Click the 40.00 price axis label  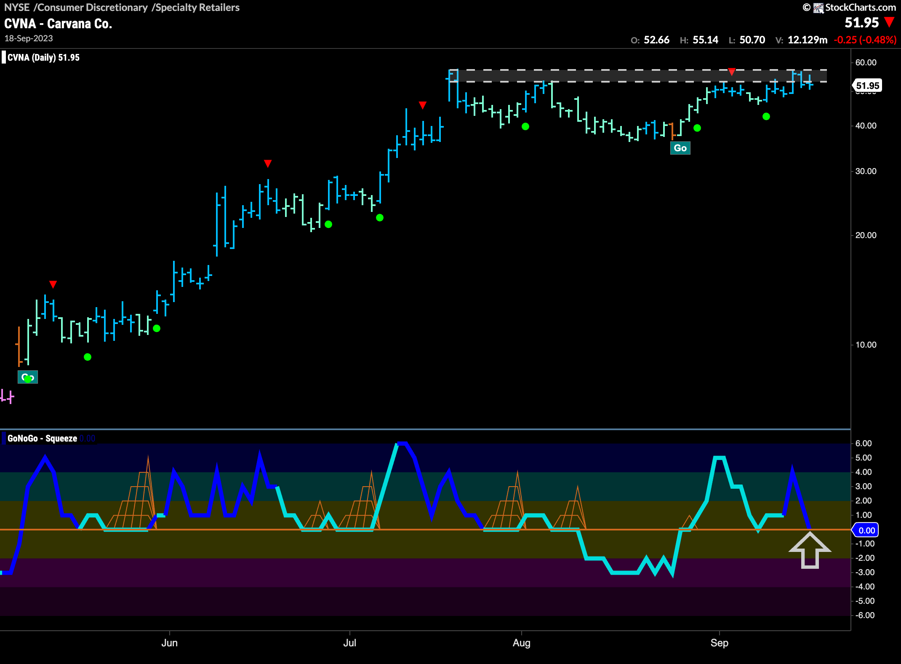point(866,126)
